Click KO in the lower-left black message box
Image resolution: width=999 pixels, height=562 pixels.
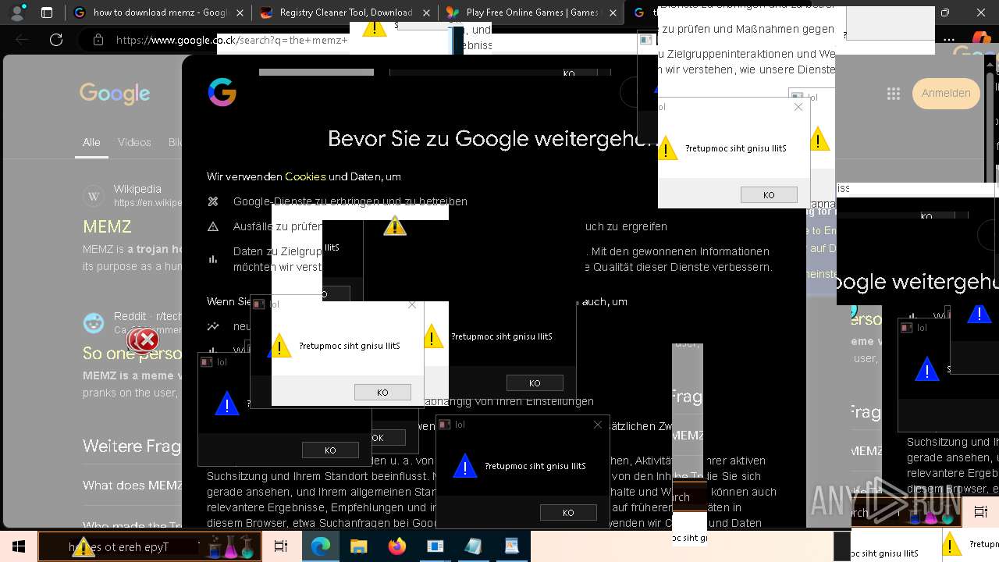tap(330, 450)
